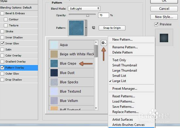Enable the Satin checkbox
This screenshot has height=128, width=180.
2,49
